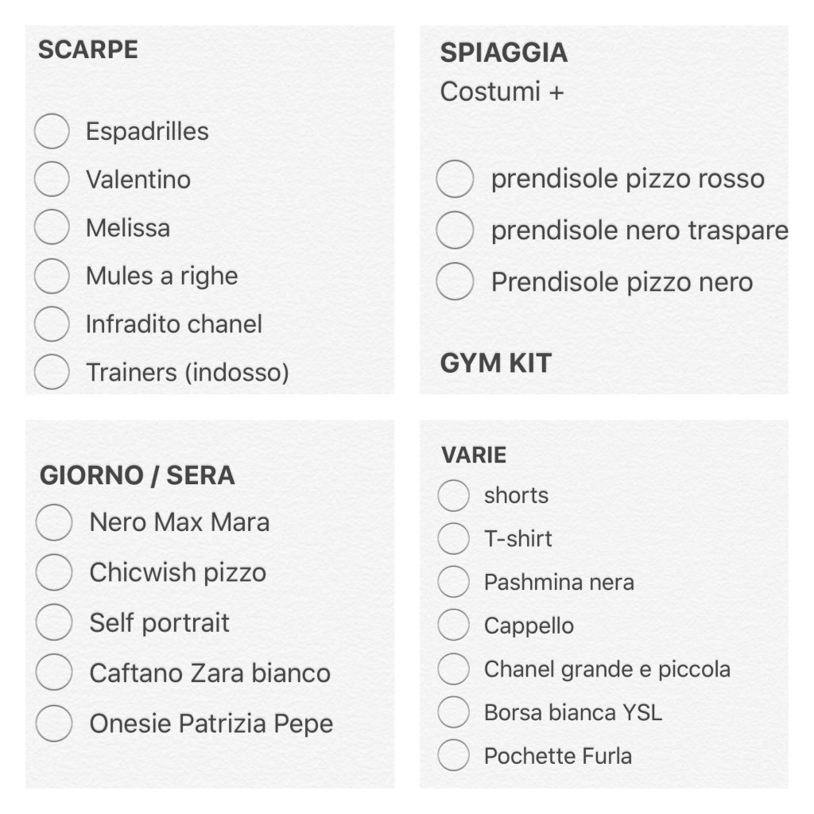
Task: Check the Mules a righe circle
Action: click(52, 276)
